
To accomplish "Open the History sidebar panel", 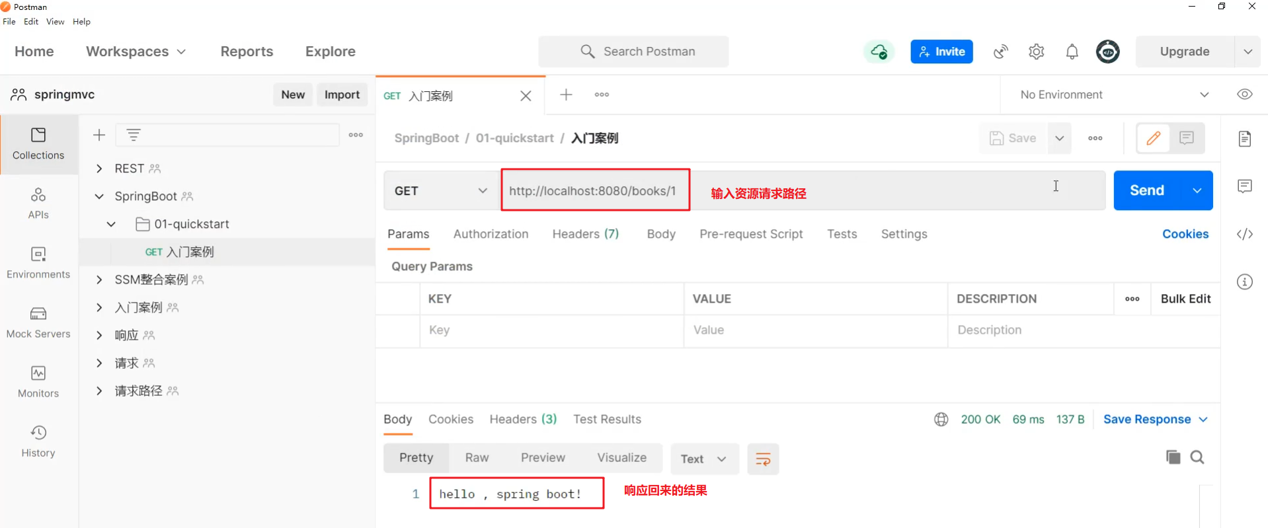I will 38,441.
